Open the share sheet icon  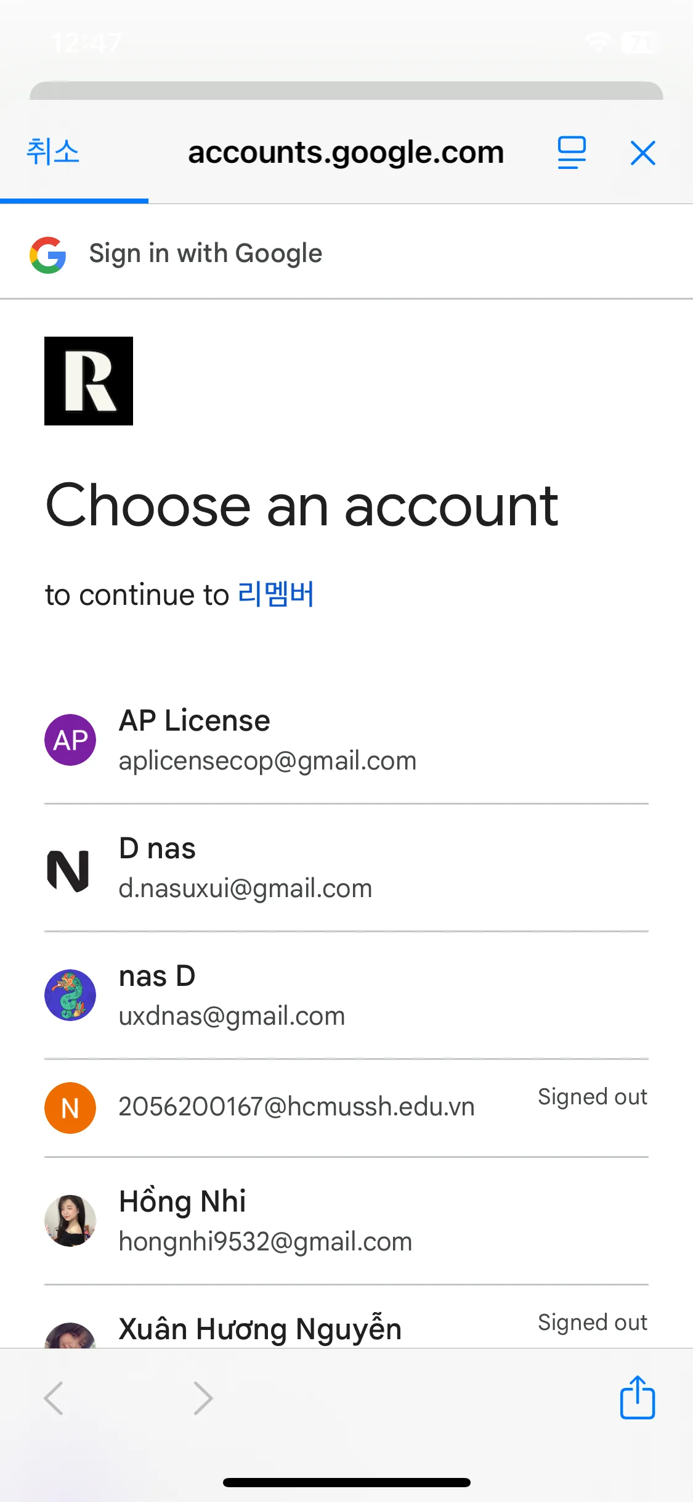(x=637, y=1398)
